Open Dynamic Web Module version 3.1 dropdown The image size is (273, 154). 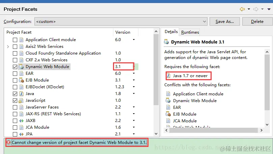[134, 67]
